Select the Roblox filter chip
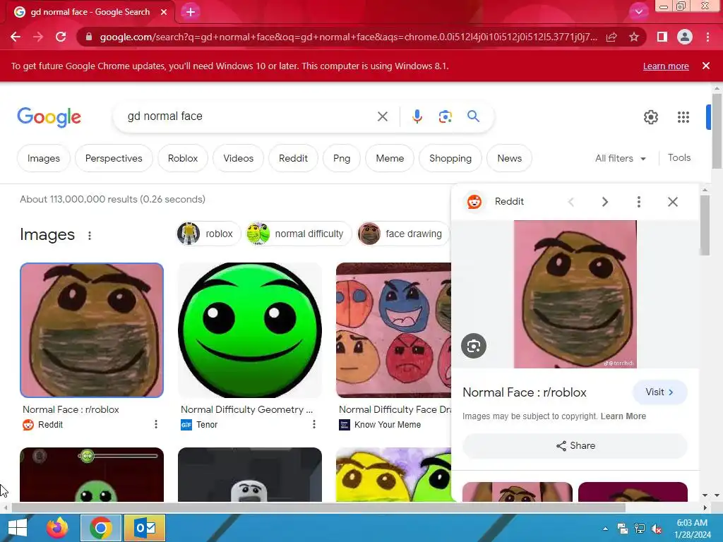 (183, 158)
